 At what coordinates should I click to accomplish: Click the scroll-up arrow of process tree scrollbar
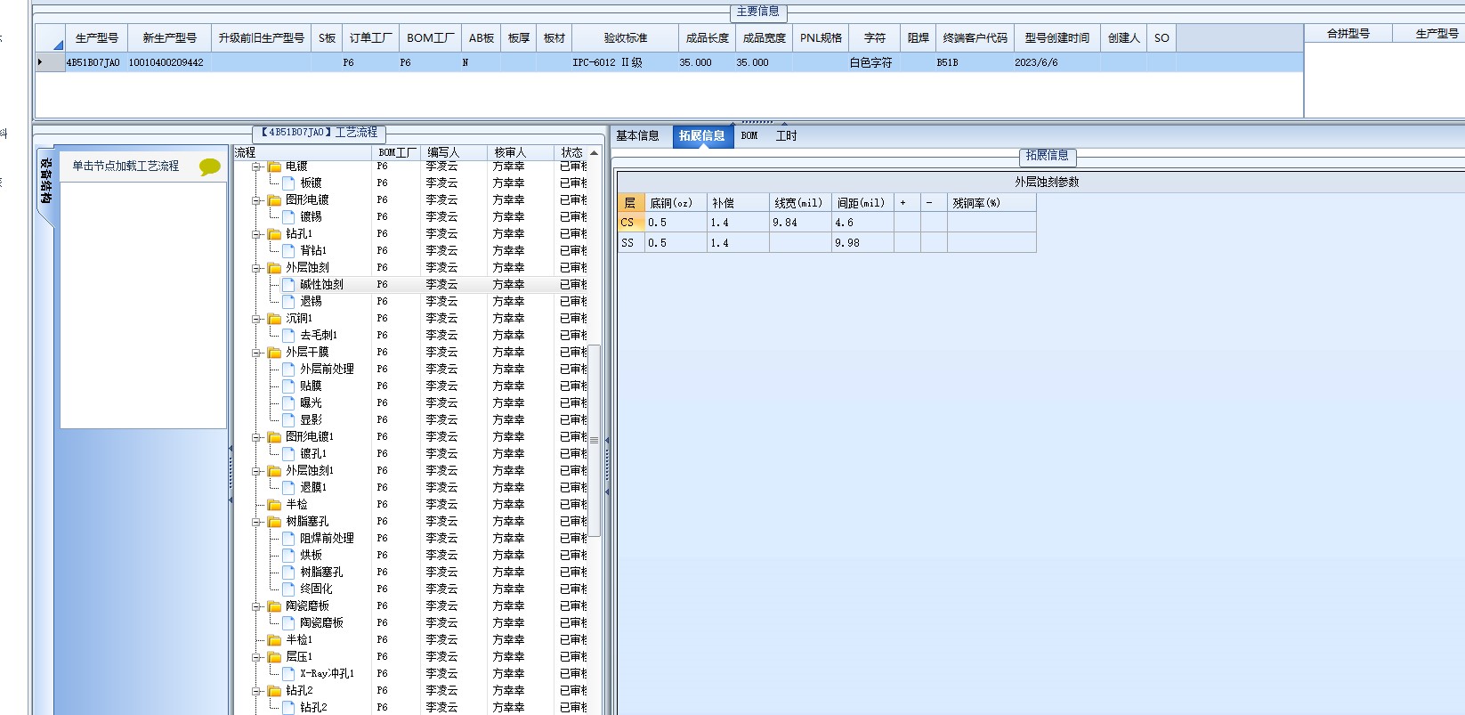tap(594, 153)
